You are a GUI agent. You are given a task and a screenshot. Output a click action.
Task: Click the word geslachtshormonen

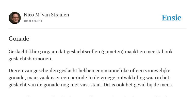pyautogui.click(x=30, y=59)
